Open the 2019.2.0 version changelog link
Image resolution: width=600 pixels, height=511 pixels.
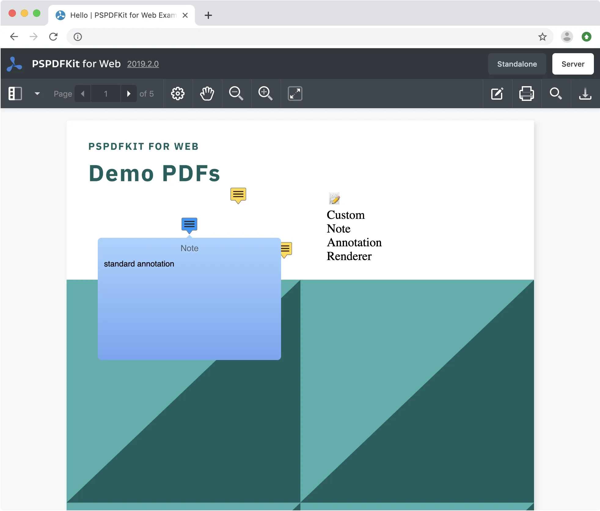click(143, 64)
